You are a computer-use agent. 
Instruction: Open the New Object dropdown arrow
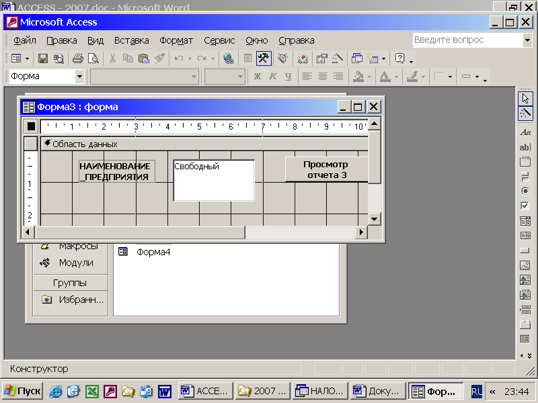pyautogui.click(x=383, y=58)
